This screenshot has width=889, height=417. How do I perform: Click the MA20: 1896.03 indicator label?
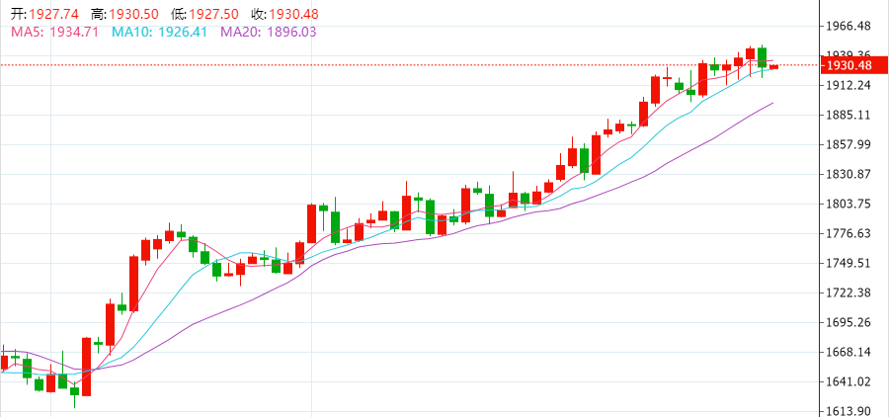coord(268,32)
